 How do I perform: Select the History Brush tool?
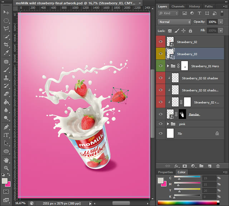(6, 86)
